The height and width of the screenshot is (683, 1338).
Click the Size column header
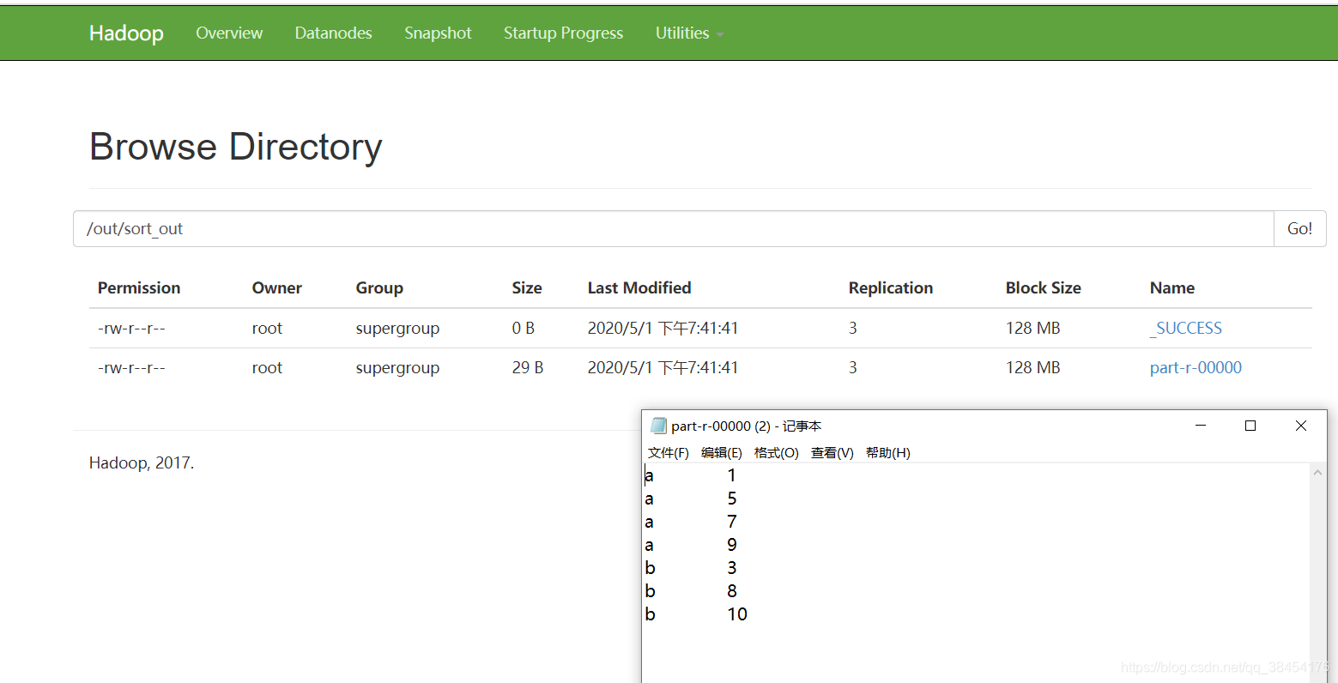point(527,288)
